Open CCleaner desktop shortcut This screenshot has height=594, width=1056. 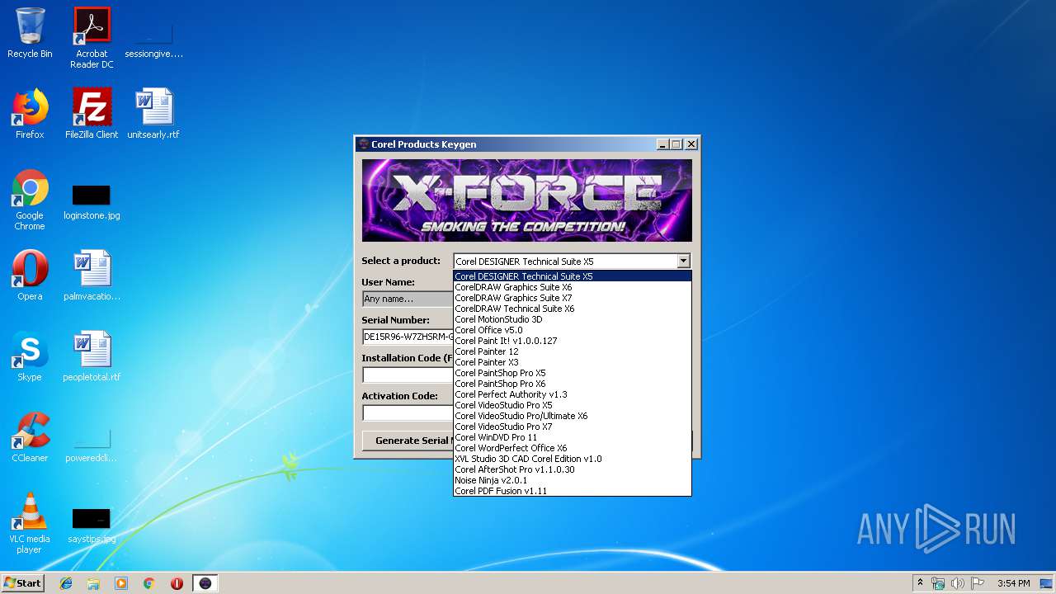click(x=30, y=437)
